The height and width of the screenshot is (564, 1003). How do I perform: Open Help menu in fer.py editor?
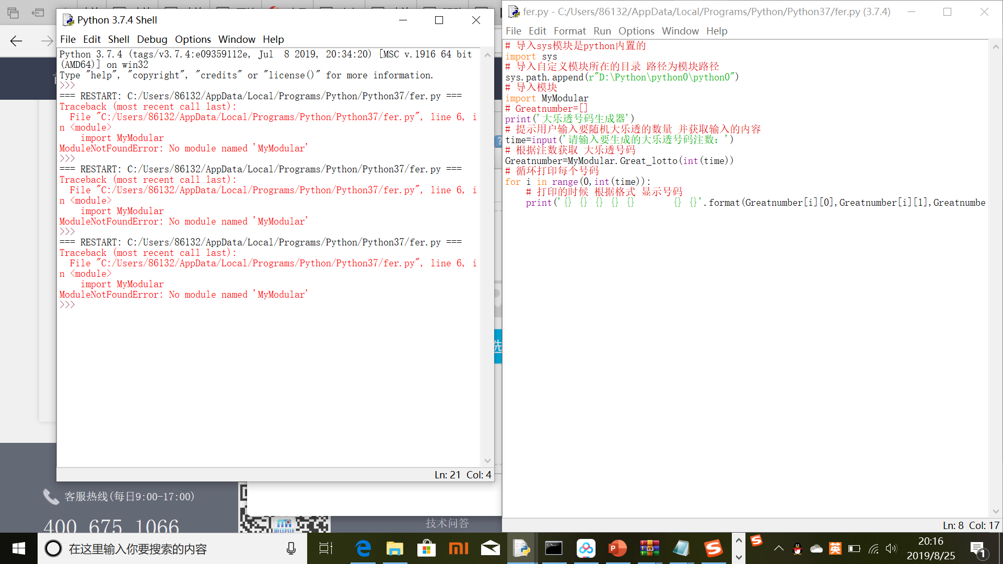(717, 31)
